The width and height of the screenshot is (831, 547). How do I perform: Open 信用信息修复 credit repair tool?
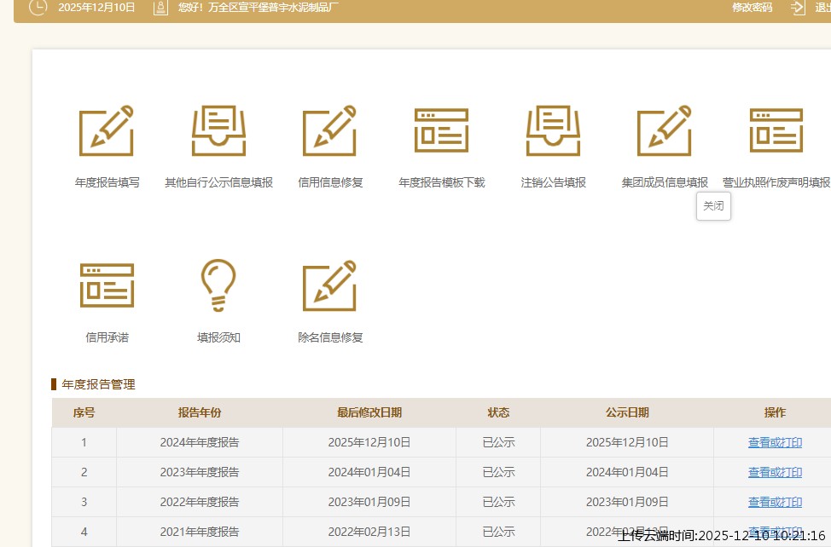[x=330, y=132]
